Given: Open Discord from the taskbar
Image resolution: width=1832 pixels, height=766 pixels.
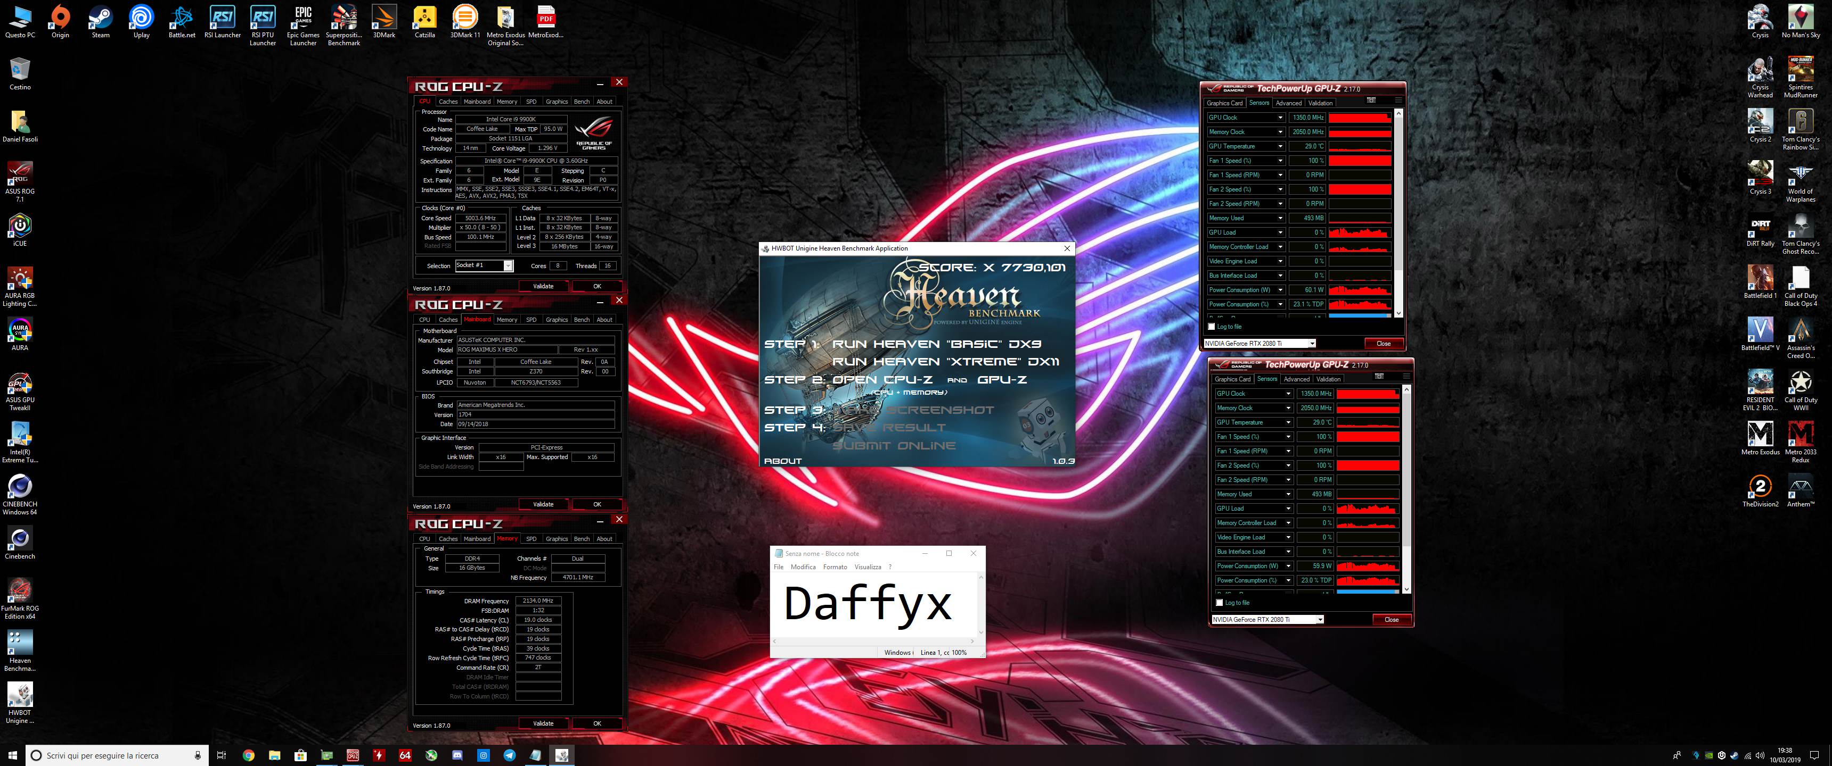Looking at the screenshot, I should click(x=457, y=755).
